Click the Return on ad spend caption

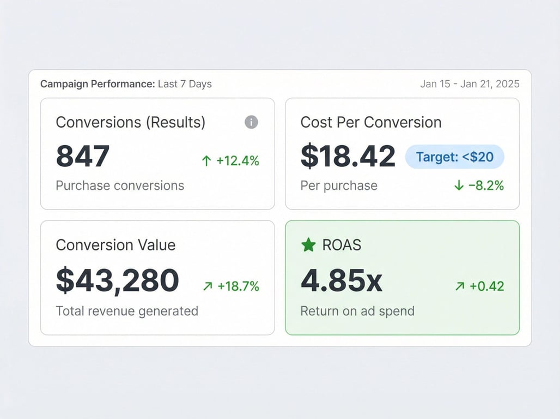(357, 311)
